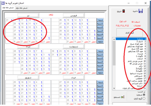Switch to the شش ماه اول tab
The image size is (151, 106).
(8, 8)
